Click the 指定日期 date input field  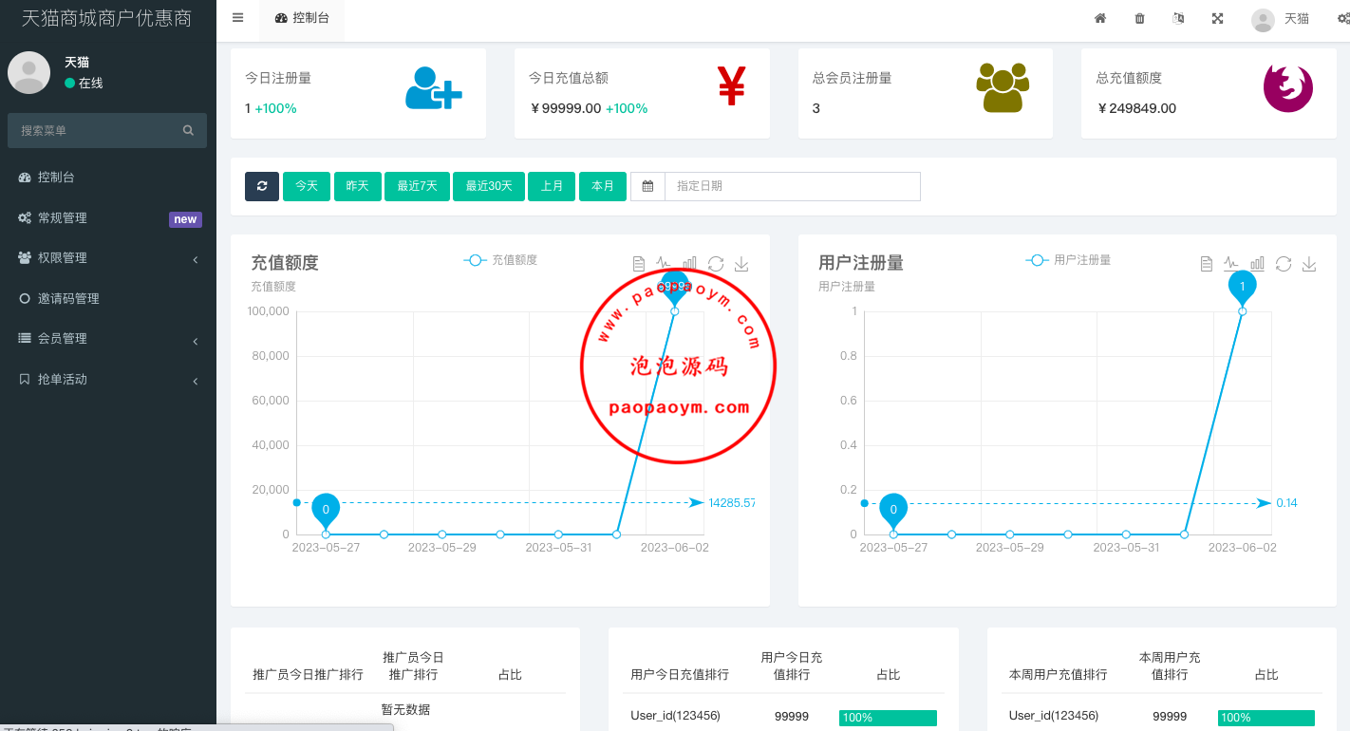click(791, 186)
